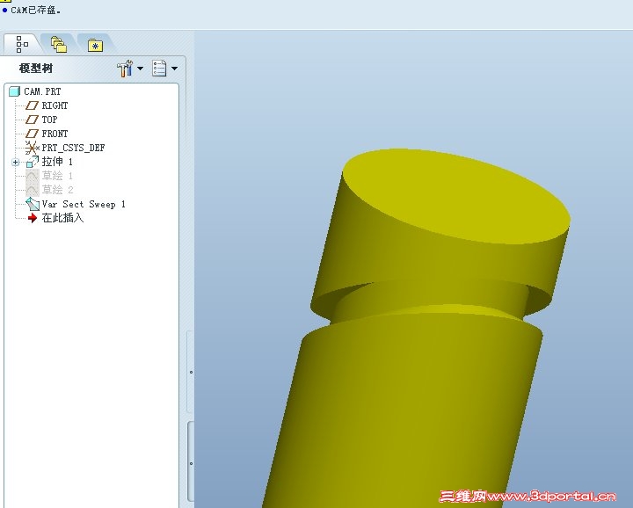The height and width of the screenshot is (508, 633).
Task: Click the 拉伸 1 extrude icon
Action: [x=33, y=162]
